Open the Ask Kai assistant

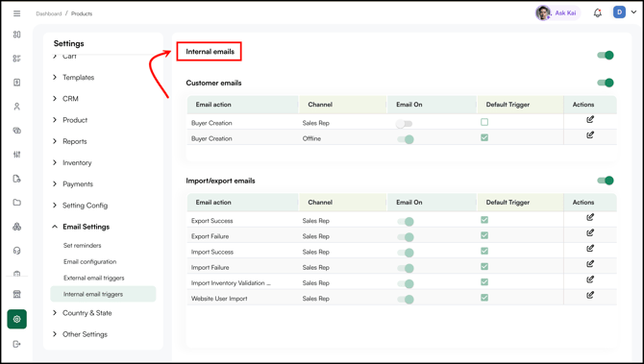(557, 13)
